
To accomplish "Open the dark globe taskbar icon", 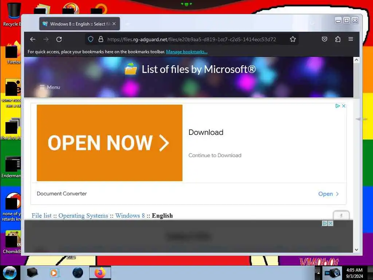I will pyautogui.click(x=78, y=273).
